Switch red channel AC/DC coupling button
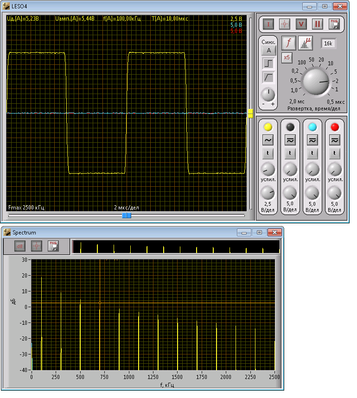The height and width of the screenshot is (398, 357). click(x=335, y=140)
